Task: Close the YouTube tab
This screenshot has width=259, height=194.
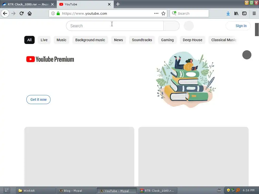Action: [x=109, y=4]
